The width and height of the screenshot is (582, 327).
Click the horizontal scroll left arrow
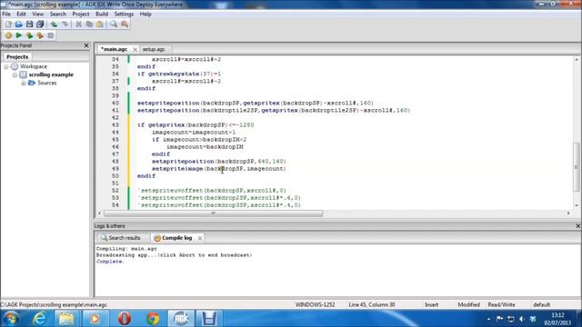[x=99, y=213]
